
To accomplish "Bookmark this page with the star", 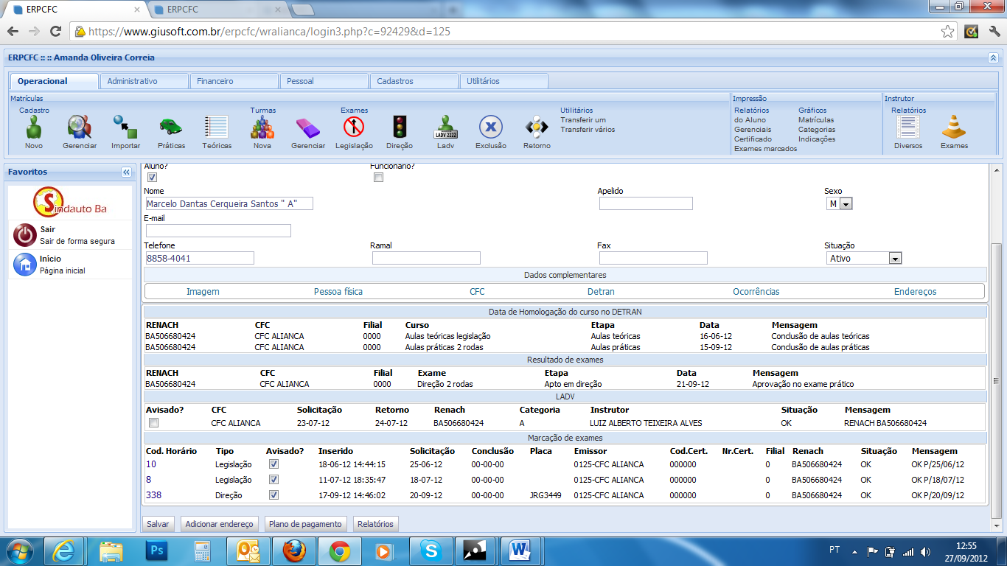I will (x=948, y=32).
